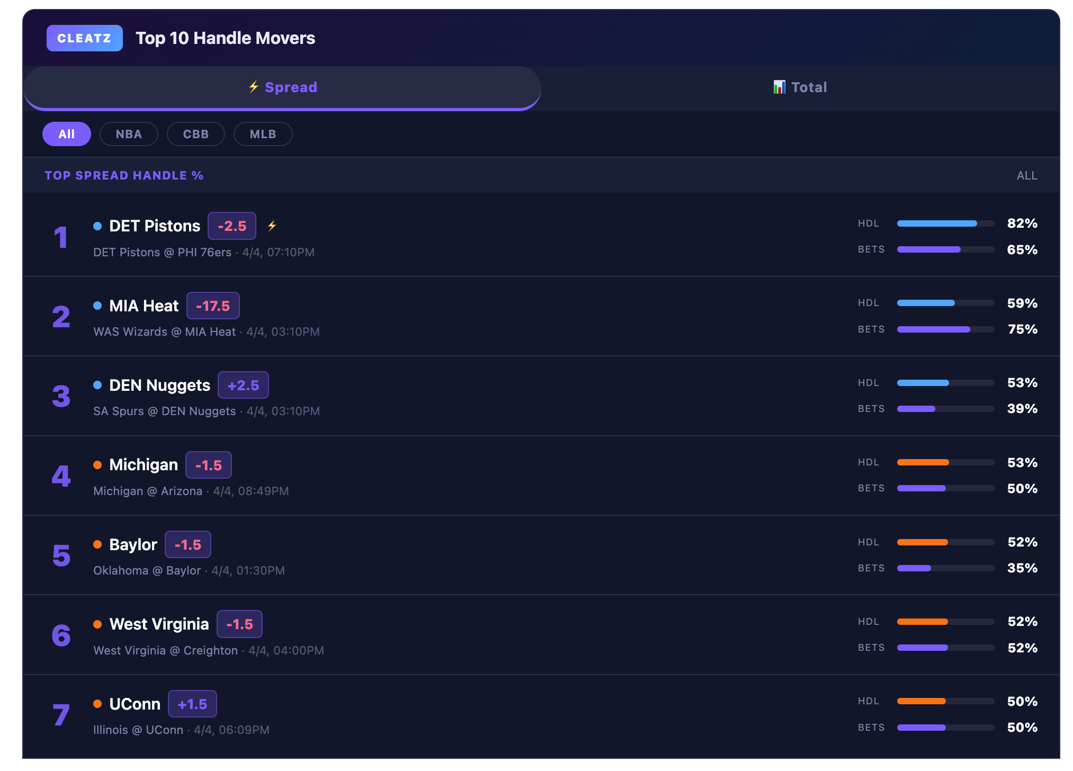Viewport: 1073px width, 771px height.
Task: Click the lightning bolt beside DET Pistons
Action: [x=272, y=226]
